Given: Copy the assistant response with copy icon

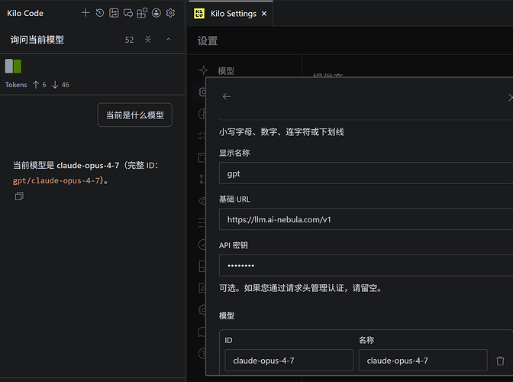Looking at the screenshot, I should tap(19, 196).
